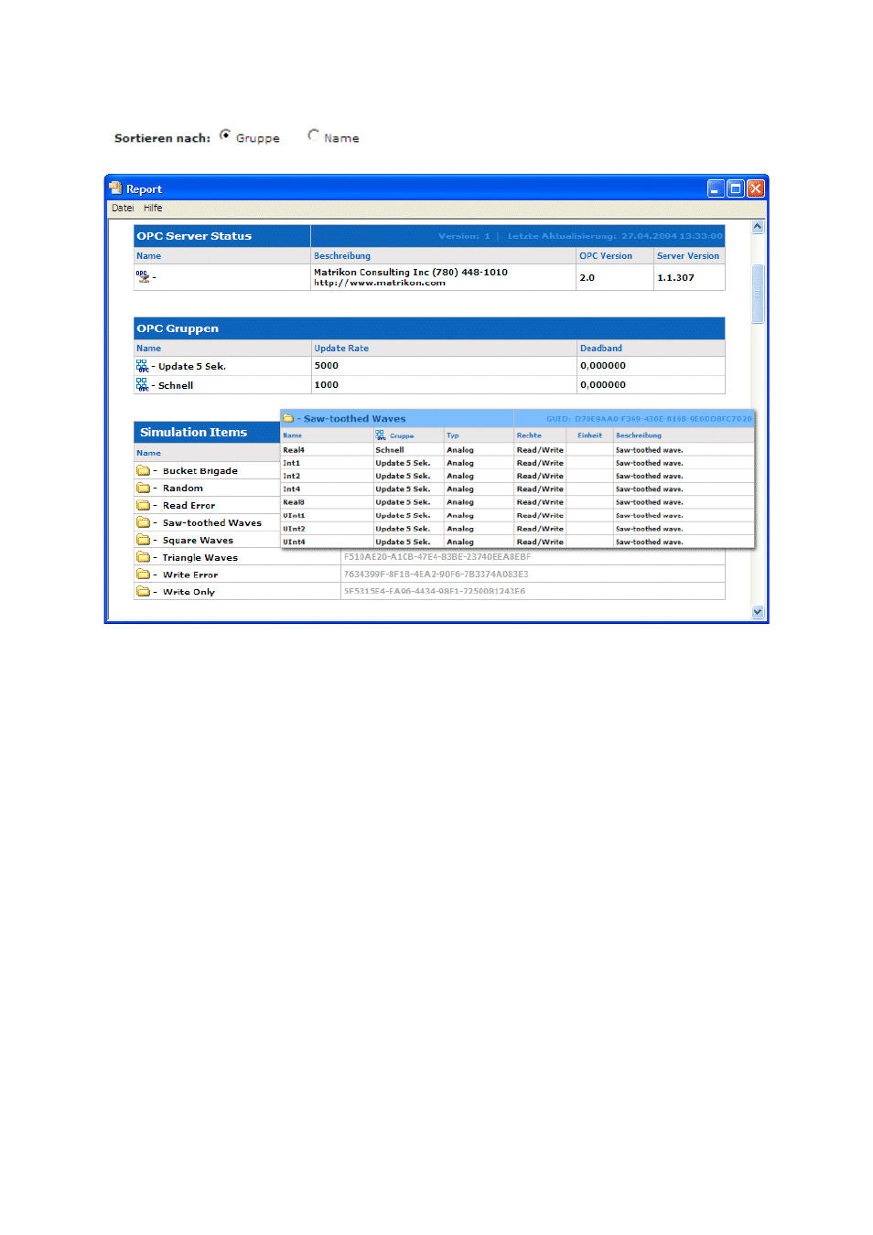Click the Int1 row in popup
The width and height of the screenshot is (873, 1235).
click(x=517, y=463)
